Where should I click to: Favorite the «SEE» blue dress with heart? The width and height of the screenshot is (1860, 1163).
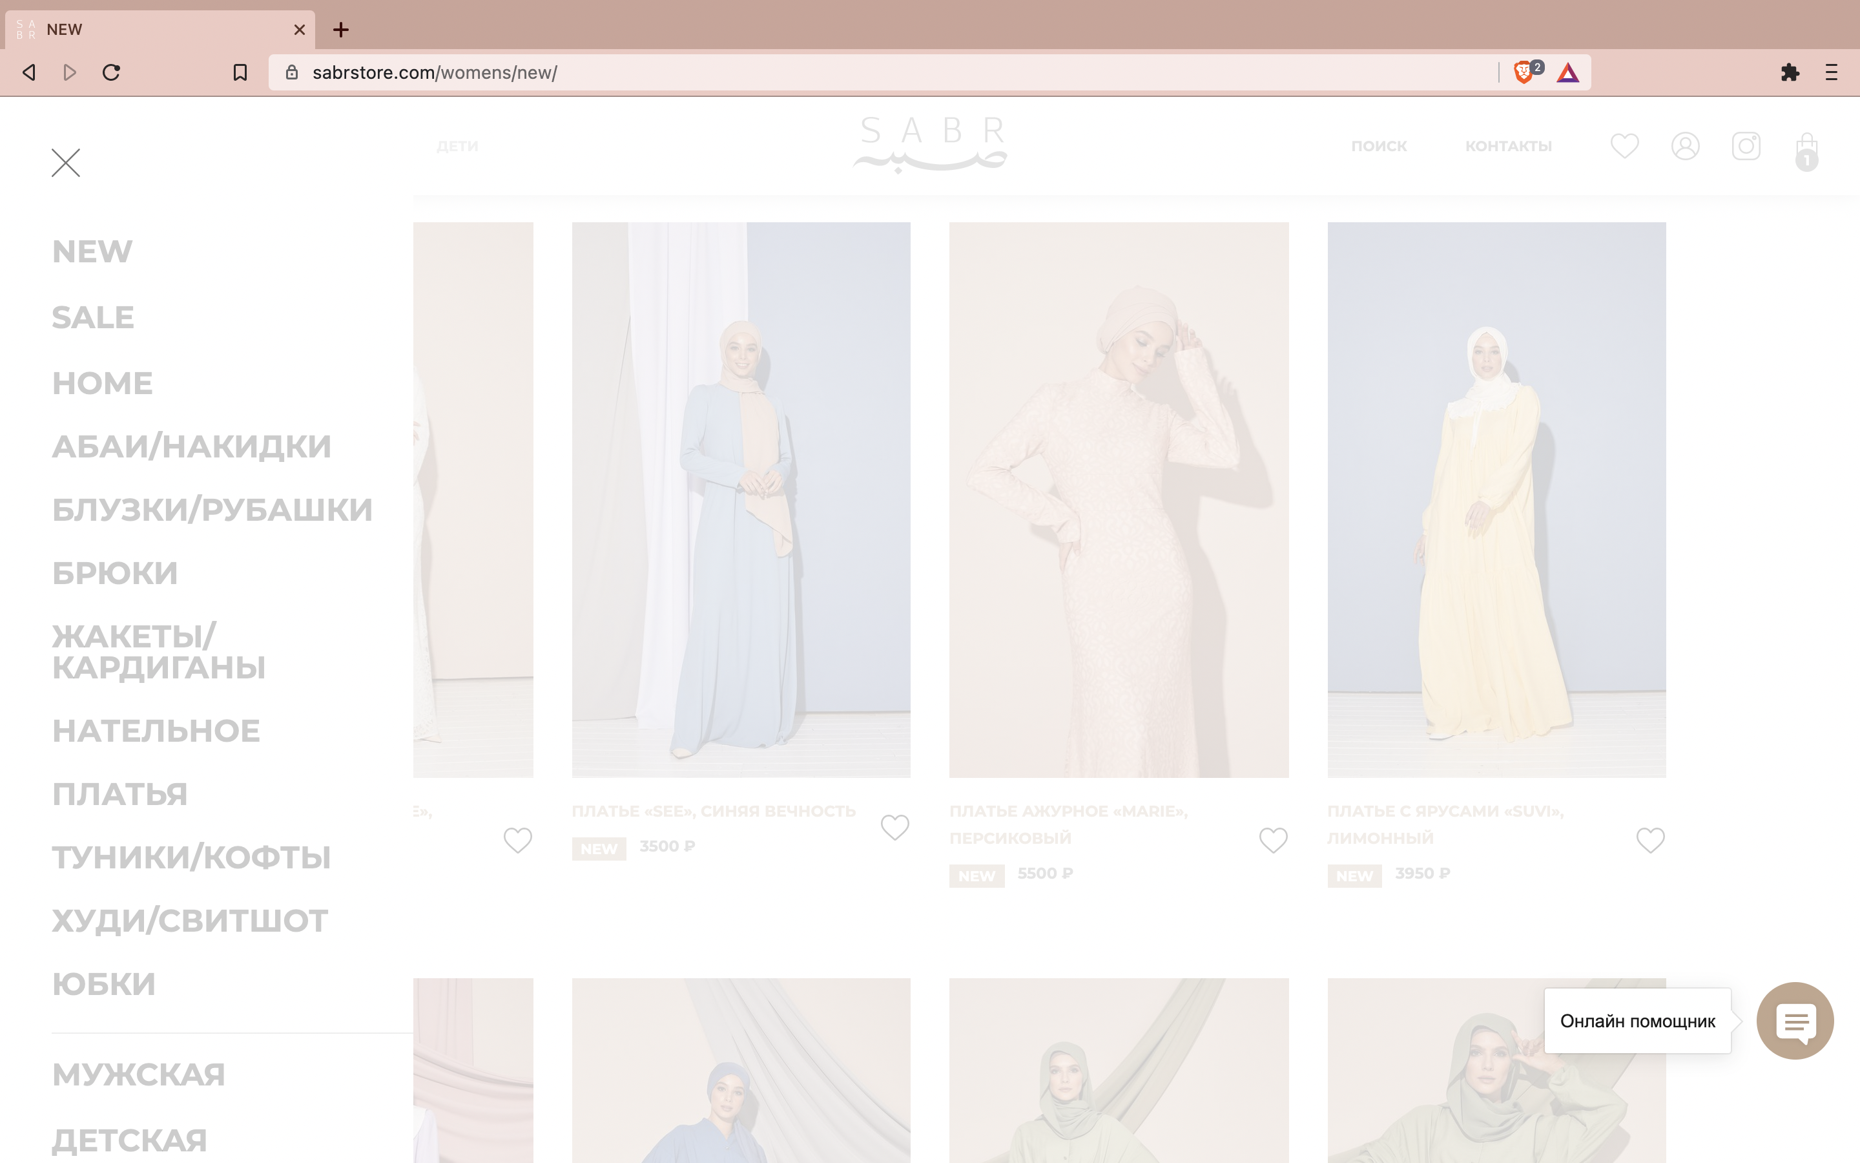click(894, 828)
